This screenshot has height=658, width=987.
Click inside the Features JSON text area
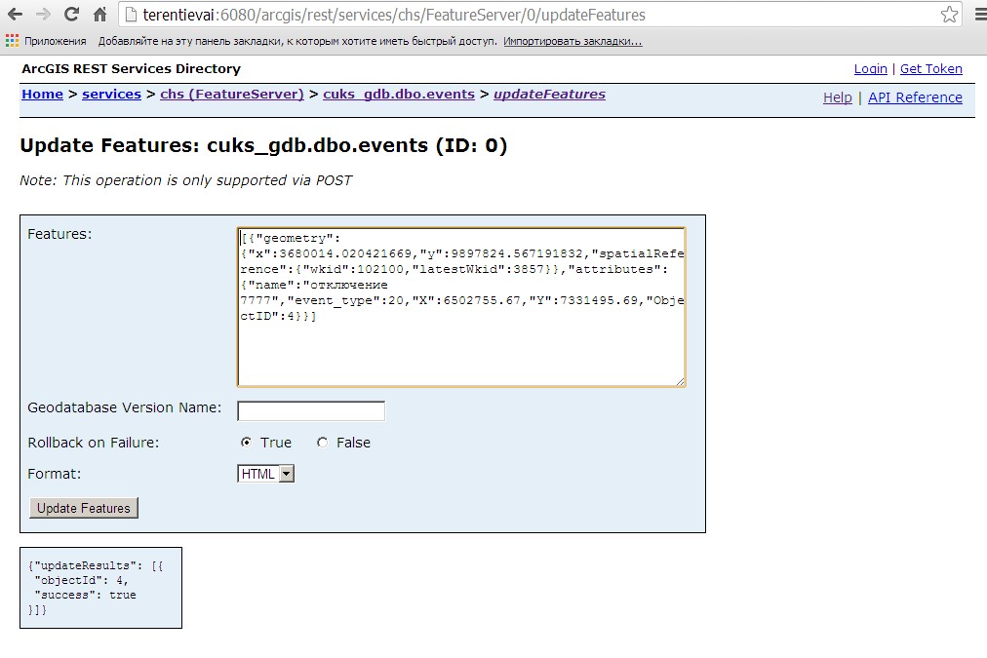[x=461, y=307]
